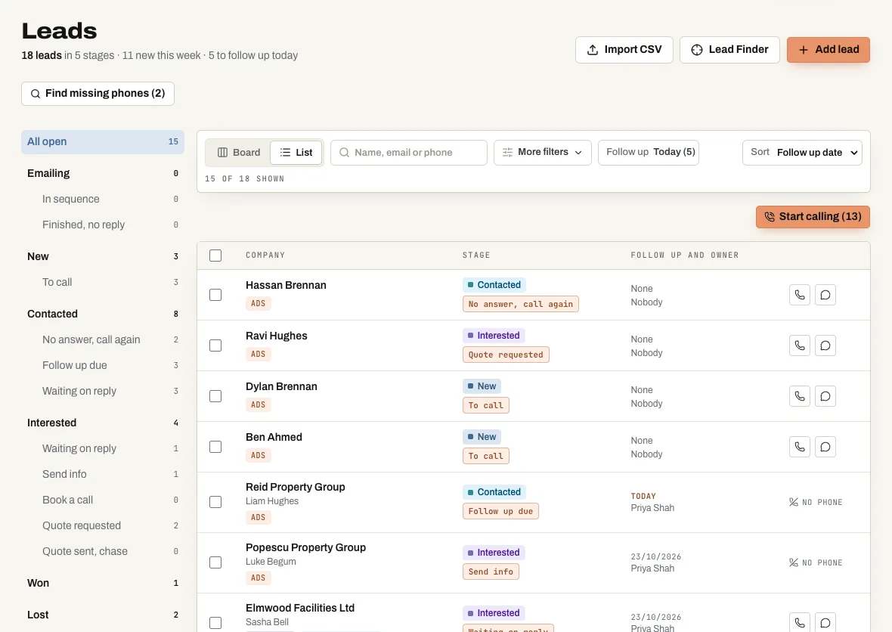Screen dimensions: 892x632
Task: Call Ravi Hughes using the phone icon
Action: (x=799, y=345)
